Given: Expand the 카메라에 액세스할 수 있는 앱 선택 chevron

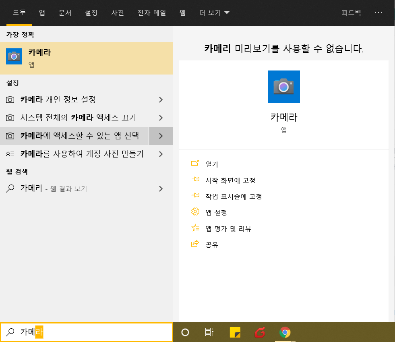Looking at the screenshot, I should pos(161,136).
